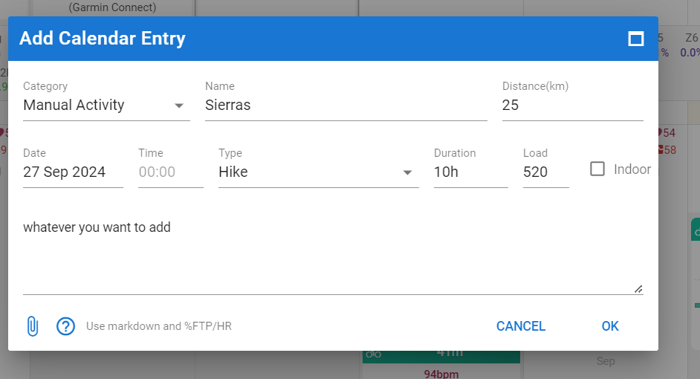The image size is (700, 379).
Task: Focus the Distance(km) input field
Action: [x=572, y=106]
